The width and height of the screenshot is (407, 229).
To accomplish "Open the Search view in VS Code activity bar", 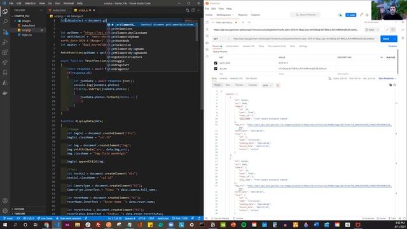I will click(5, 22).
